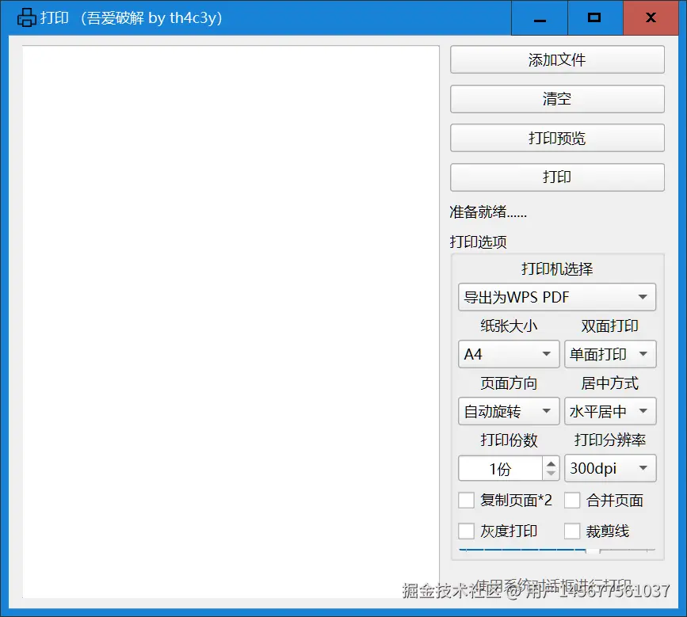Click the 清空 (Clear) button
Image resolution: width=687 pixels, height=617 pixels.
(556, 98)
